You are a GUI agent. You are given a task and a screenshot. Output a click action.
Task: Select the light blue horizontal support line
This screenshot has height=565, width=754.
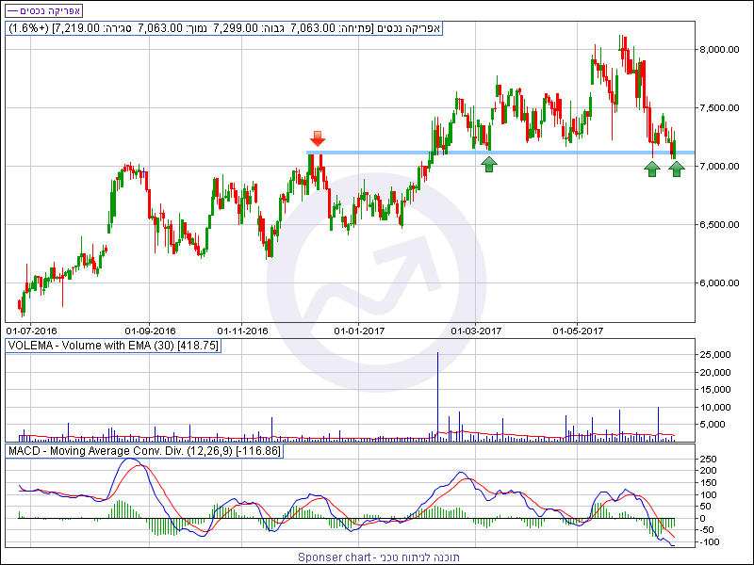click(x=500, y=153)
